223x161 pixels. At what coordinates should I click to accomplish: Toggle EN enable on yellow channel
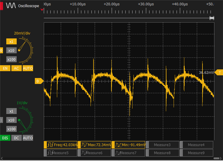[5, 68]
